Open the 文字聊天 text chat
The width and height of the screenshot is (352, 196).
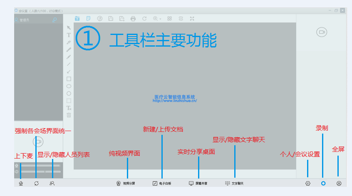pyautogui.click(x=234, y=184)
